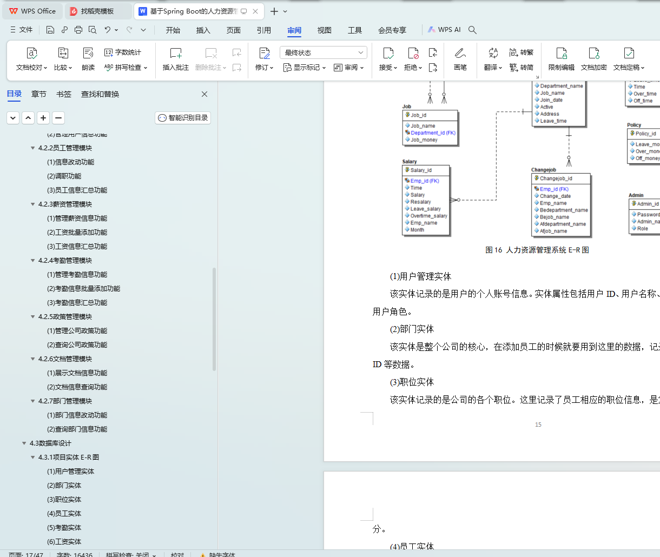Open the 拼写检查 dropdown
This screenshot has height=557, width=660.
126,68
